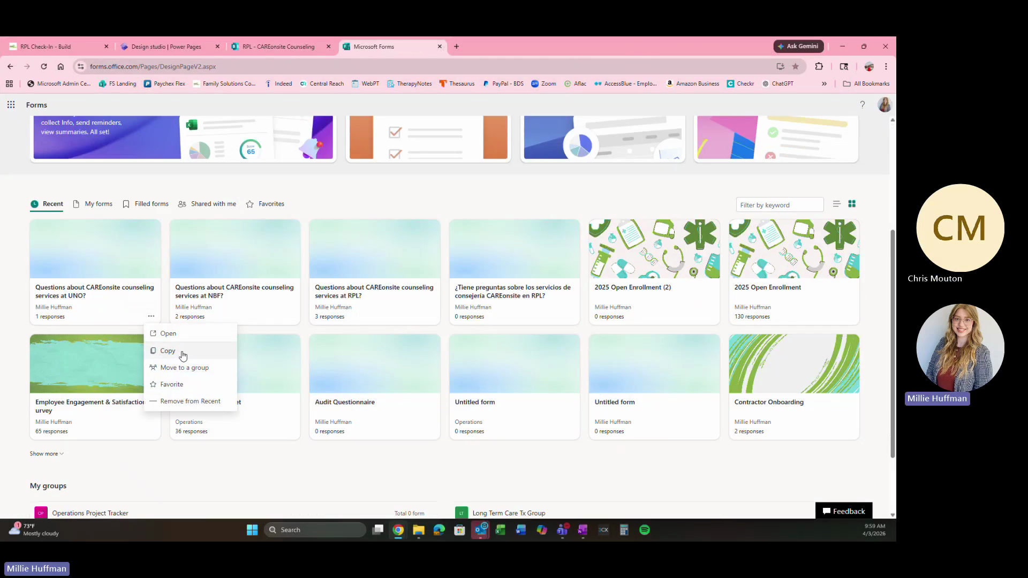Switch to the Shared with me tab
Screen dimensions: 1028x578
pos(207,204)
